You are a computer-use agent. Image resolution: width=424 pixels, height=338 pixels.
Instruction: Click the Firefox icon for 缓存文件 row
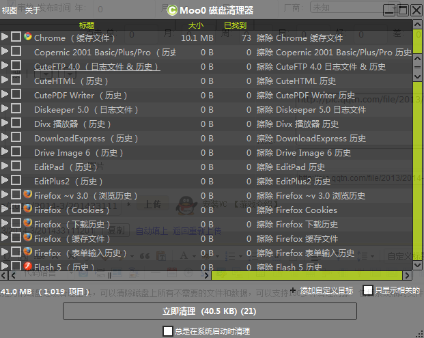pos(27,238)
